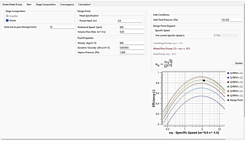Screen dimensions: 246x141
Task: Click the Centrifugal Pump nq <= 5.3 text
Action: click(168, 43)
